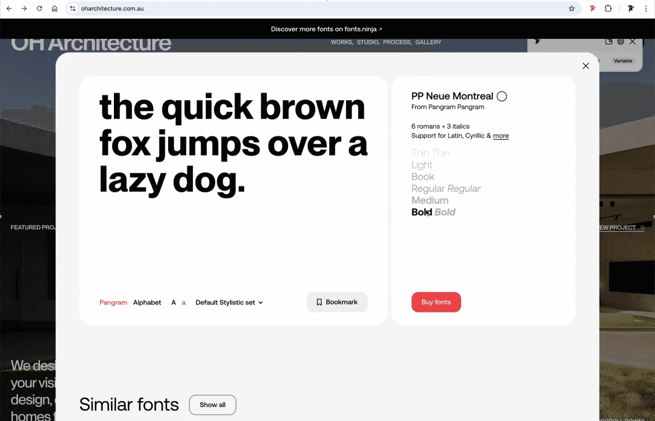This screenshot has width=655, height=421.
Task: Select the Regular italic style
Action: tap(464, 189)
